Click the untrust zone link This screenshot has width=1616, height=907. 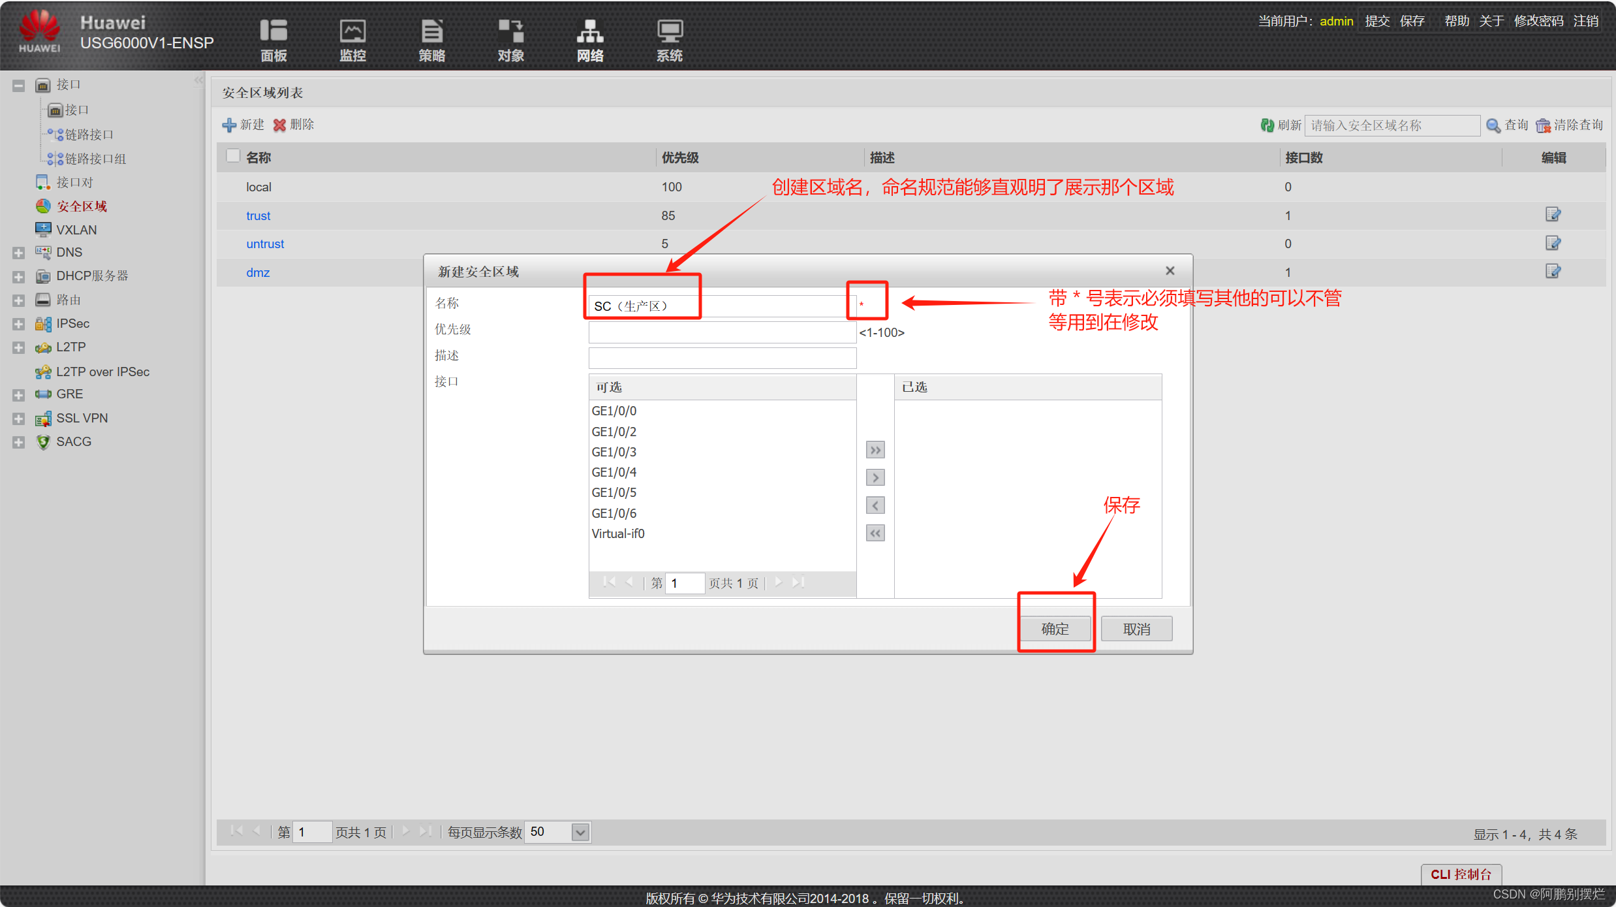pyautogui.click(x=265, y=244)
